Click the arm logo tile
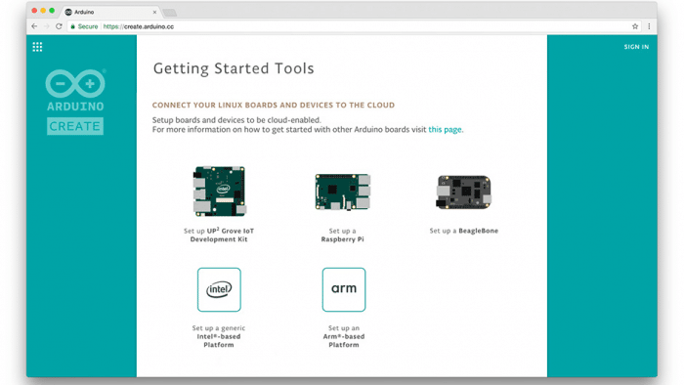The image size is (684, 385). coord(344,289)
